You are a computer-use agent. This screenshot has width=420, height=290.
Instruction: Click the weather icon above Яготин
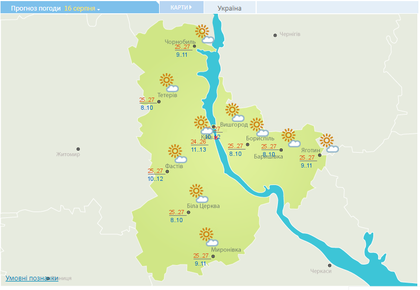[x=329, y=143]
